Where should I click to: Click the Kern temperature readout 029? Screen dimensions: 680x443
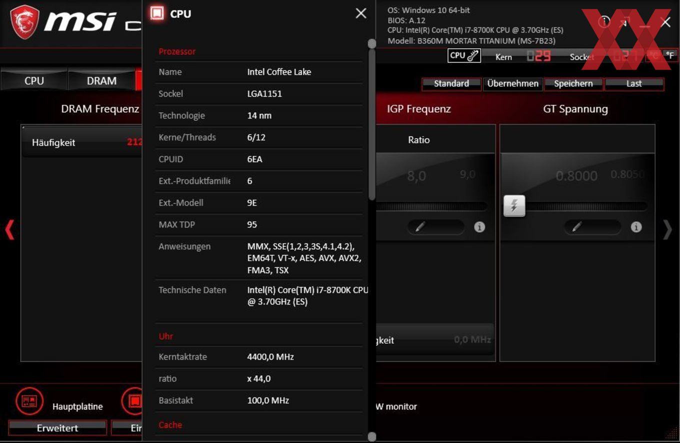tap(538, 56)
